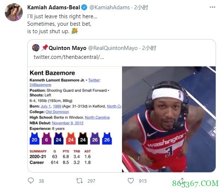Image resolution: width=222 pixels, height=189 pixels.
Task: Open the @RealQuintonMayo handle link
Action: (x=113, y=48)
